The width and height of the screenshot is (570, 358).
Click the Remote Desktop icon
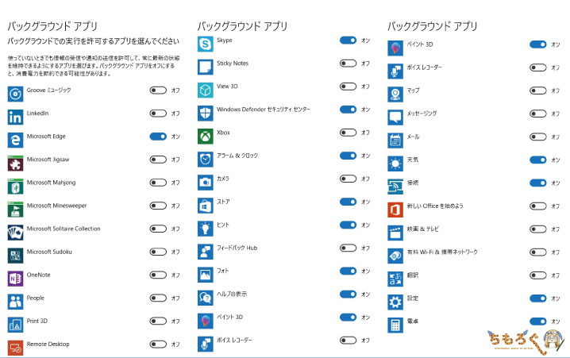click(15, 348)
